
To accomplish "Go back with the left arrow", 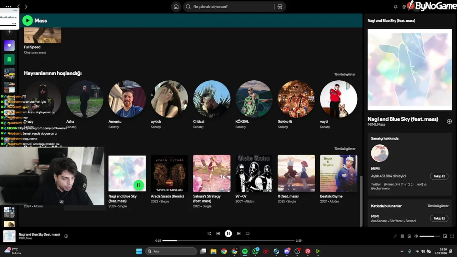I will (x=19, y=6).
